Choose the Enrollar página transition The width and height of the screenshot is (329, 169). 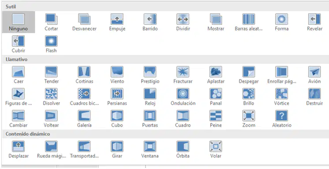click(281, 75)
